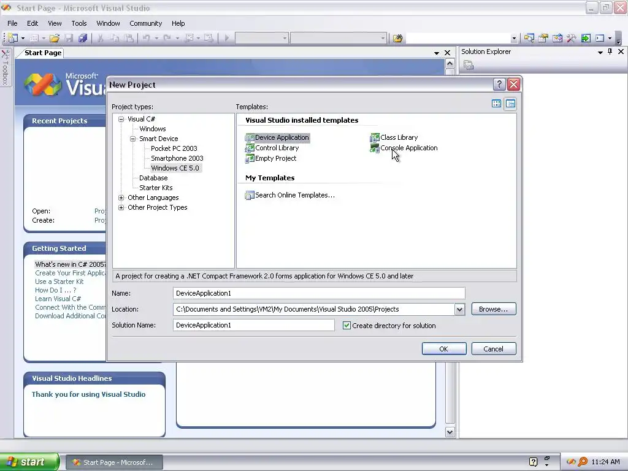Click the Navigate Backward toolbar icon

click(189, 38)
